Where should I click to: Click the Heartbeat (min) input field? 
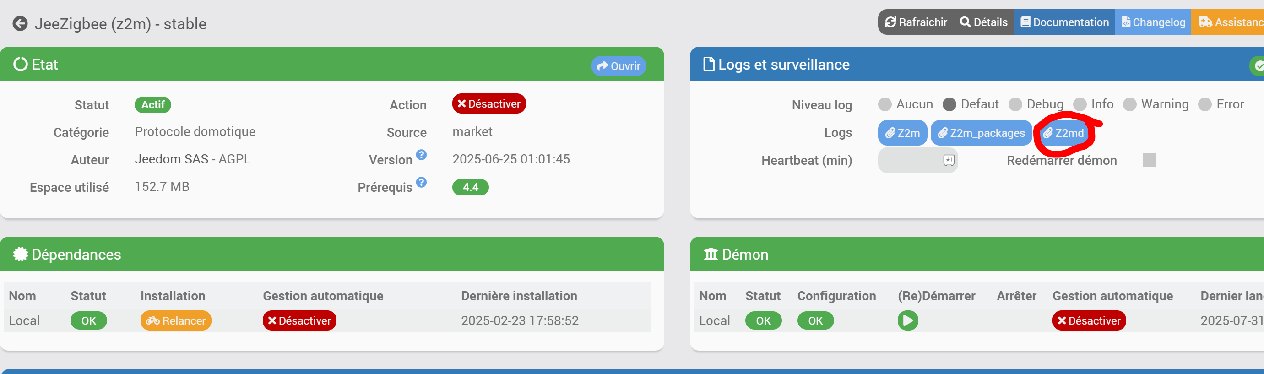pos(917,160)
